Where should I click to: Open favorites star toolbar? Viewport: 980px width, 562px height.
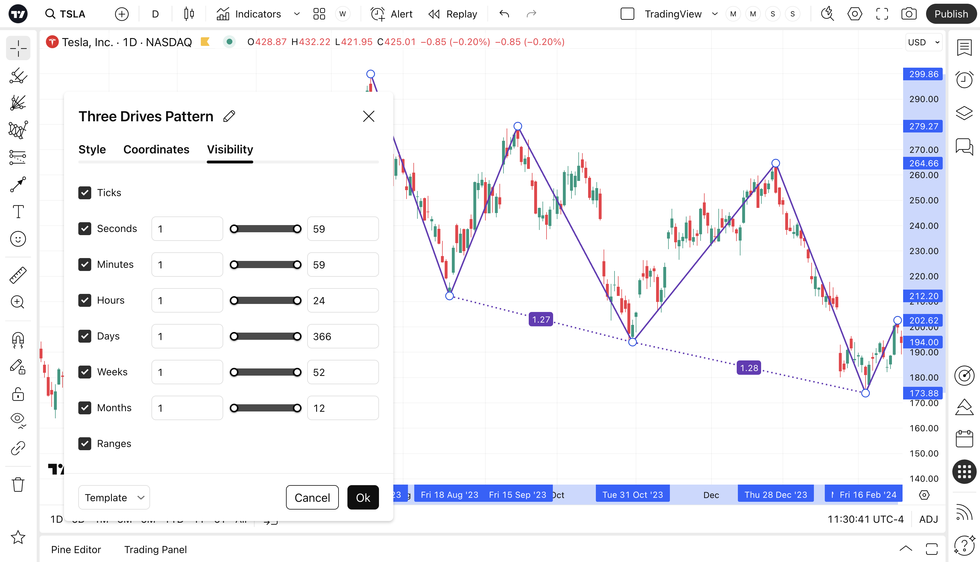[18, 537]
